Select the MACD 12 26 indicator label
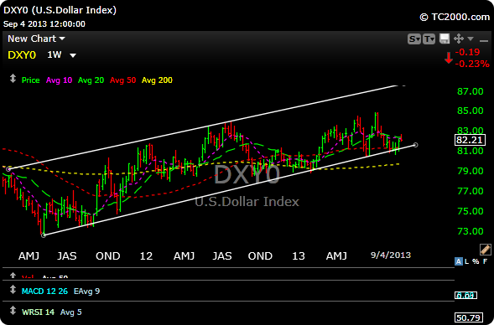The height and width of the screenshot is (325, 494). tap(44, 291)
